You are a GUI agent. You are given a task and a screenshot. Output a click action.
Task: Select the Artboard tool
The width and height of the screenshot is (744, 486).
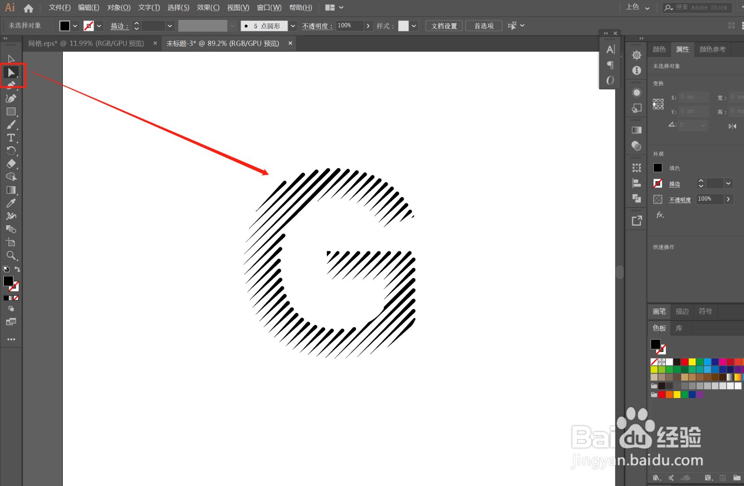(11, 242)
